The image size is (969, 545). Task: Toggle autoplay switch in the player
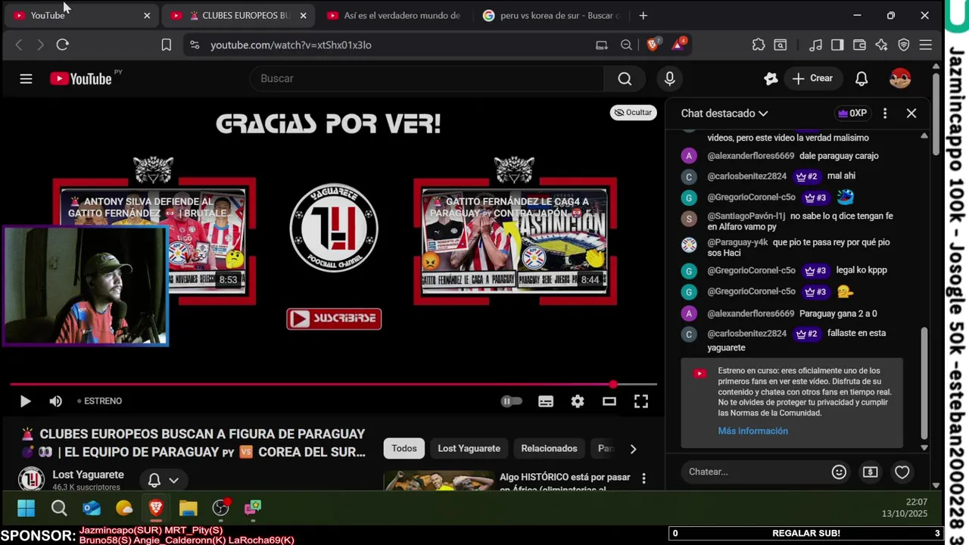[512, 401]
